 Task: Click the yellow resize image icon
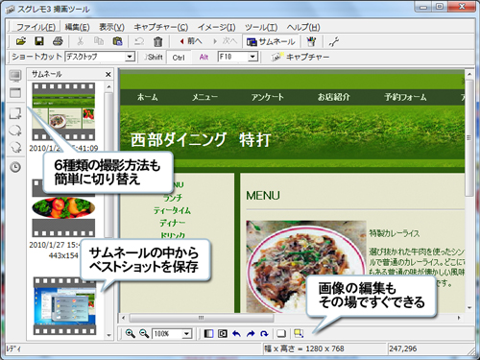coord(299,333)
